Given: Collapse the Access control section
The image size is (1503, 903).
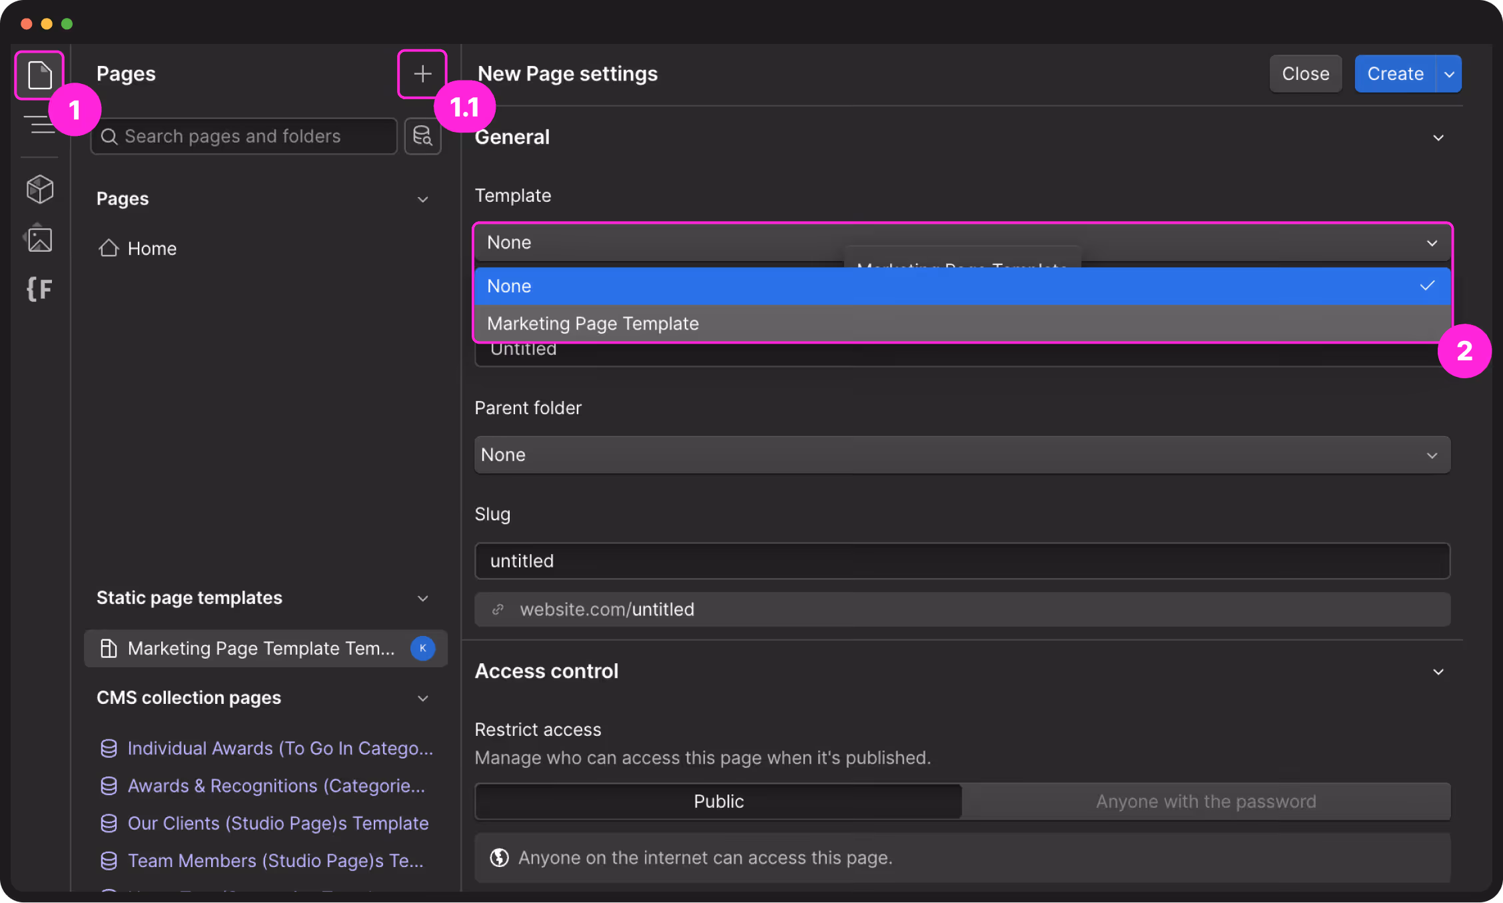Looking at the screenshot, I should [1438, 671].
